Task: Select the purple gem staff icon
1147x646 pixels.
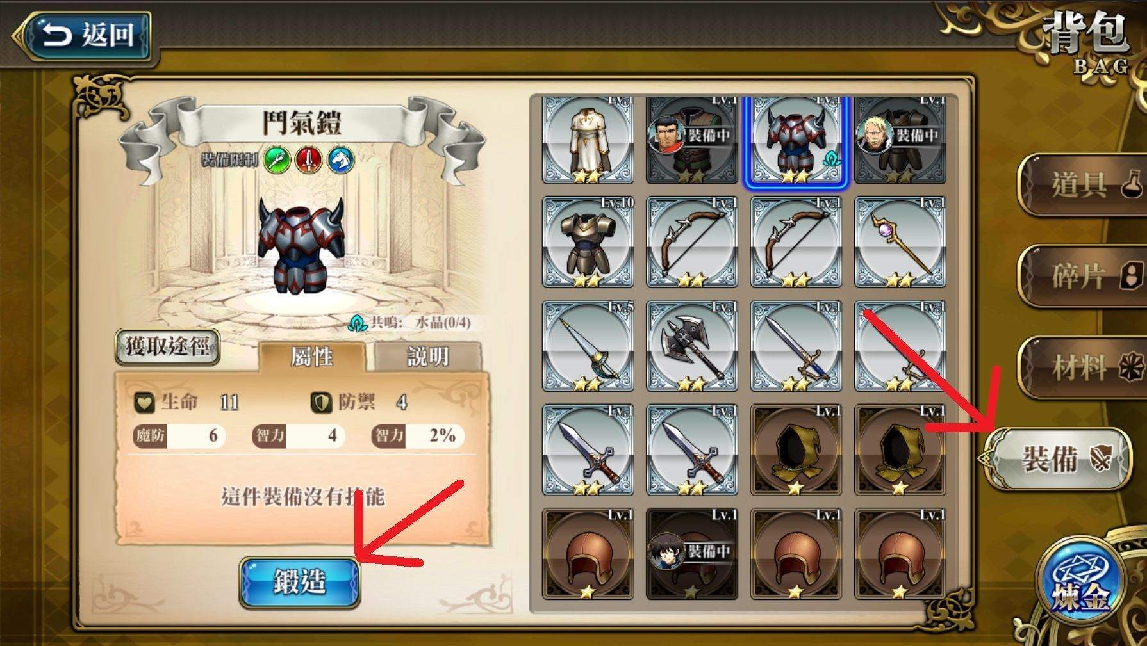Action: pos(900,242)
